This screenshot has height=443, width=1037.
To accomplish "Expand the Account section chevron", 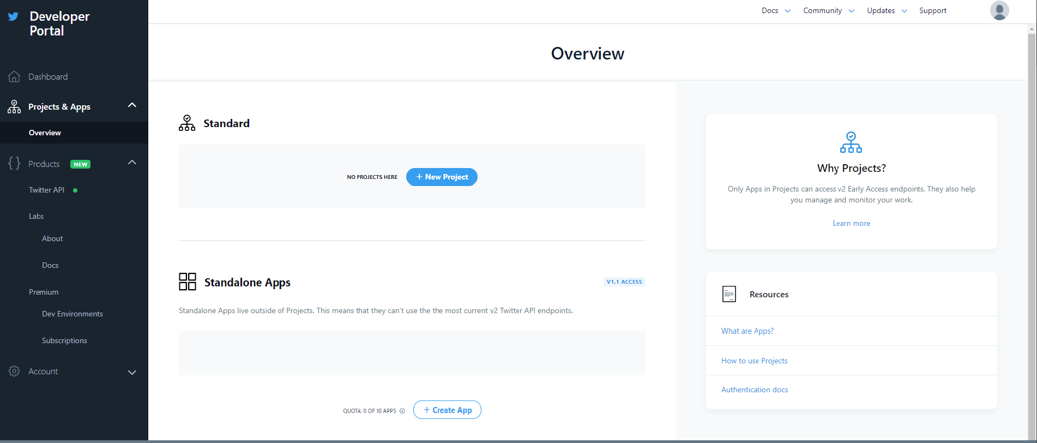I will coord(132,373).
